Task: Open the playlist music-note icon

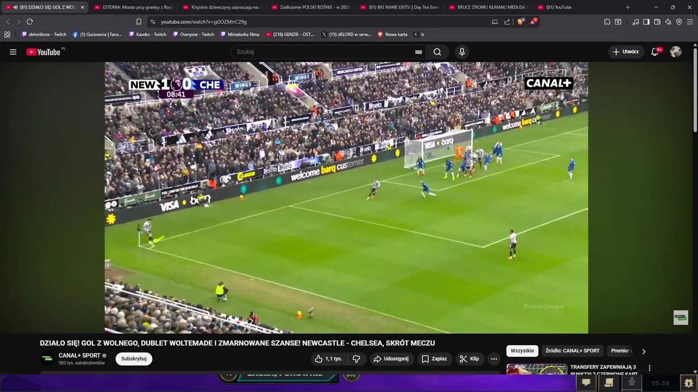Action: pos(635,22)
